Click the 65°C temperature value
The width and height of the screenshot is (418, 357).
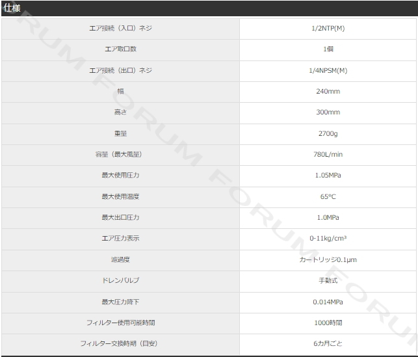[x=328, y=197]
